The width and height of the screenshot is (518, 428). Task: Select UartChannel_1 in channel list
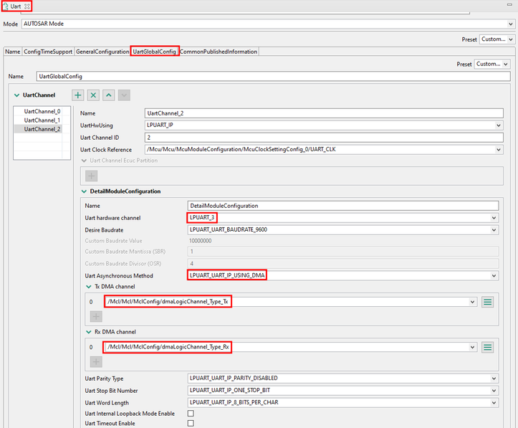click(42, 120)
